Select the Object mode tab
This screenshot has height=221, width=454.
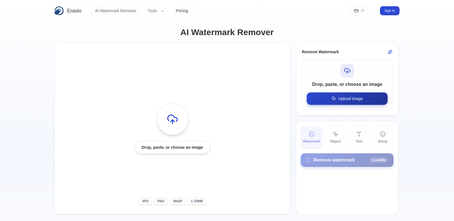[x=335, y=137]
